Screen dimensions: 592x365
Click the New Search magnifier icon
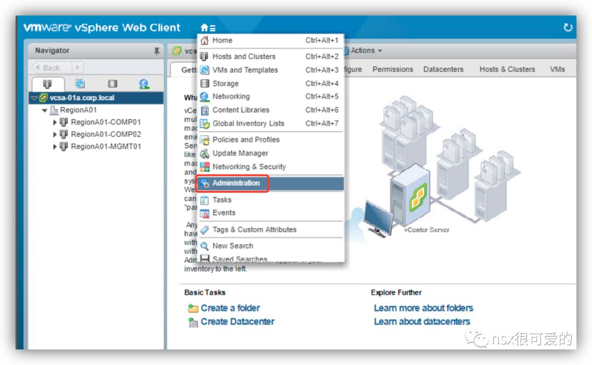tap(204, 246)
